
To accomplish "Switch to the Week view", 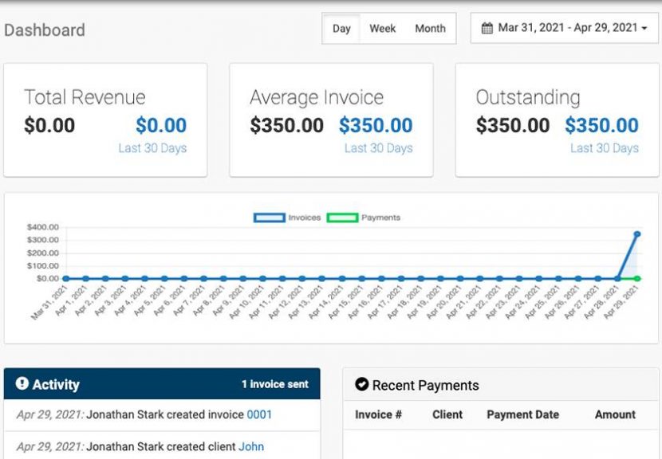I will 383,28.
